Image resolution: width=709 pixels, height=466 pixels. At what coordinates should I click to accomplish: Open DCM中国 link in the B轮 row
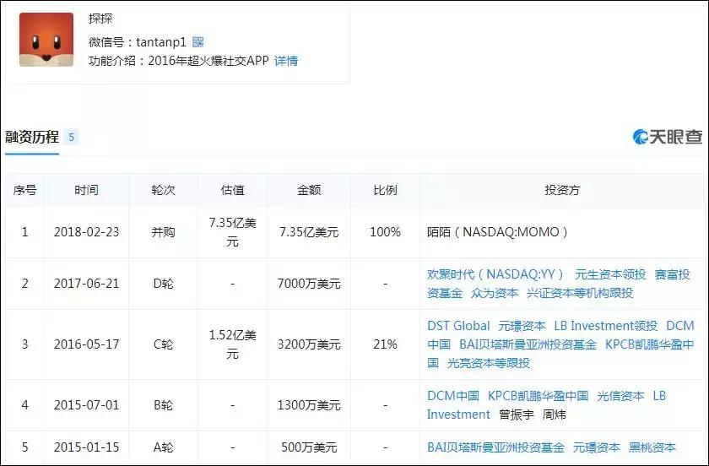coord(453,396)
